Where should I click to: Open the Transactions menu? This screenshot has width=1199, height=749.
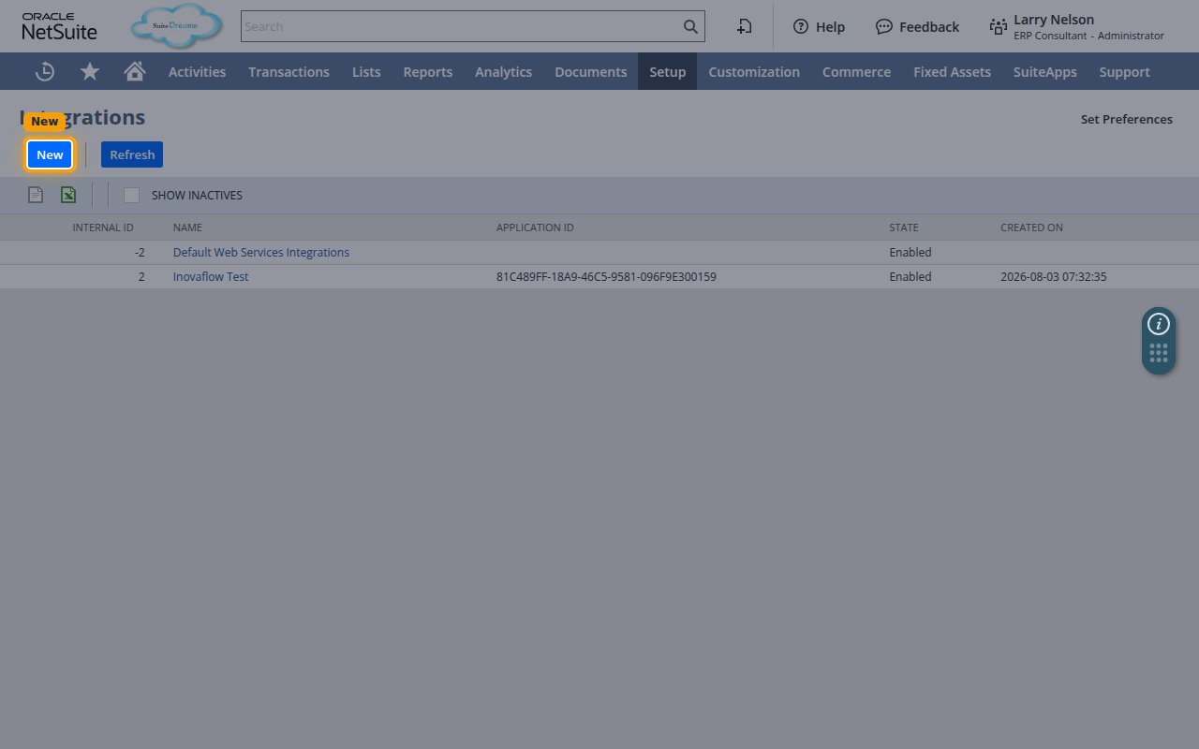(x=289, y=71)
